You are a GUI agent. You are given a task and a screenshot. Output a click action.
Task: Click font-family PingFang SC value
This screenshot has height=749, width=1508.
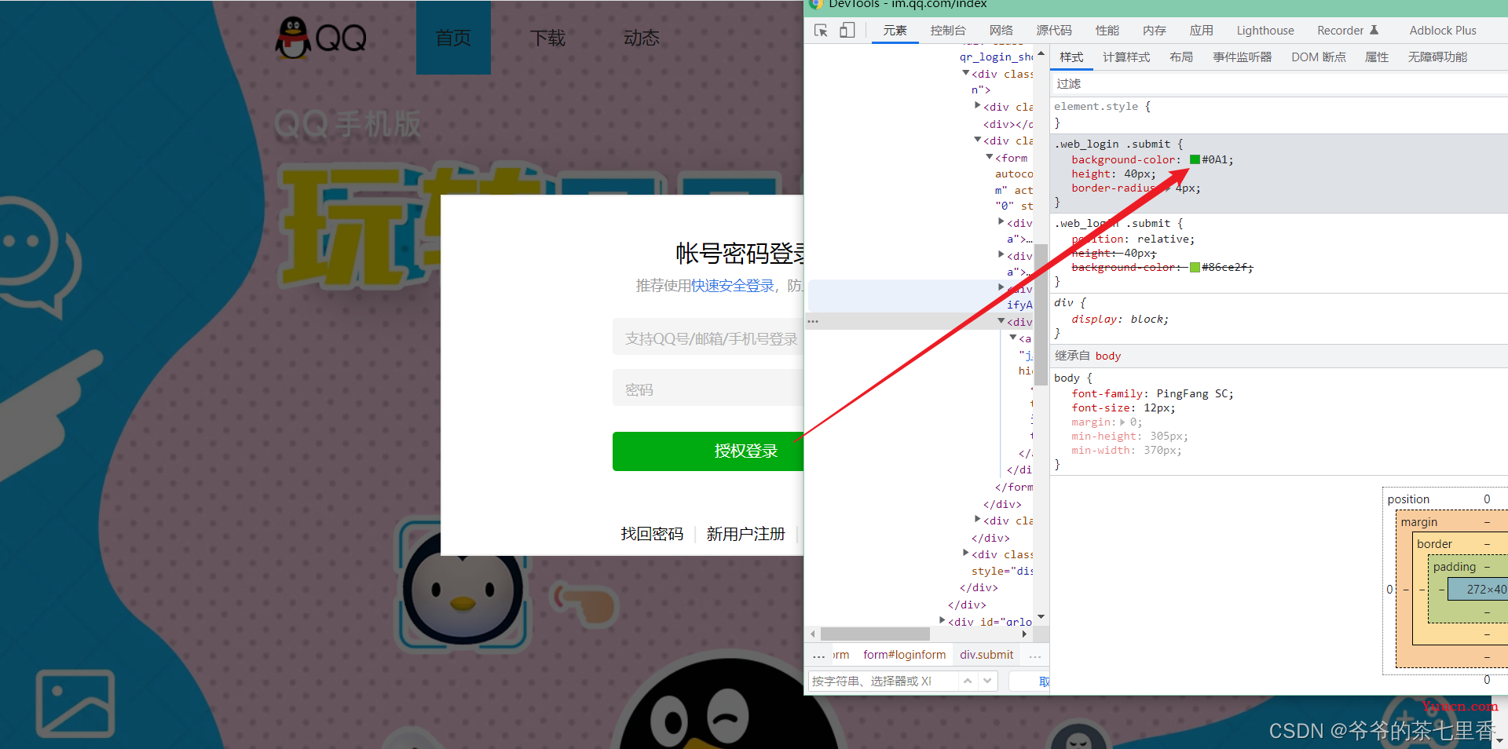coord(1193,393)
